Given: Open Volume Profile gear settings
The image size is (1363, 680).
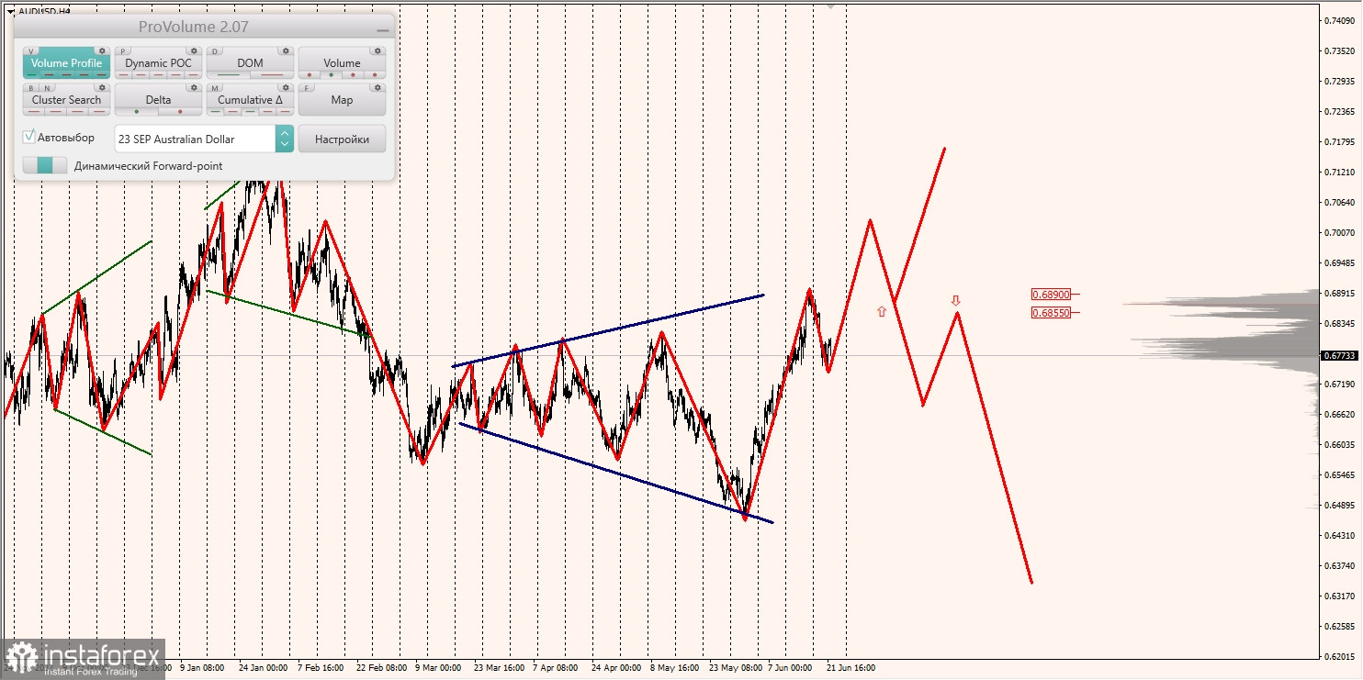Looking at the screenshot, I should (102, 51).
